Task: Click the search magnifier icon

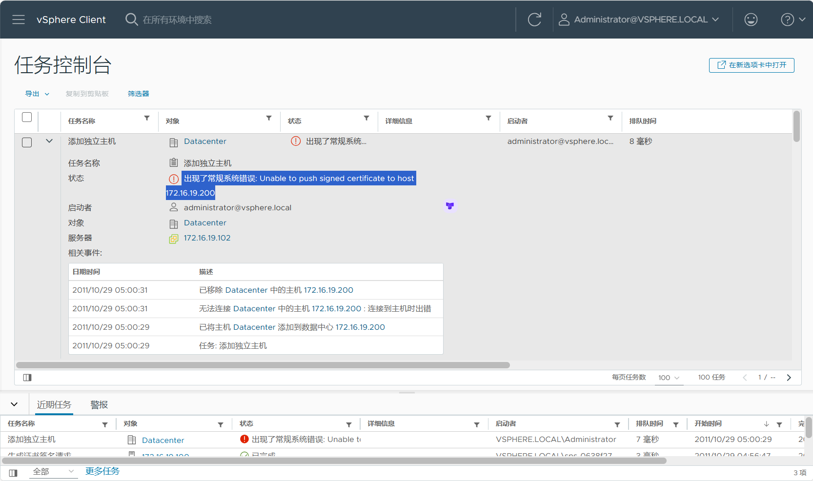Action: 131,20
